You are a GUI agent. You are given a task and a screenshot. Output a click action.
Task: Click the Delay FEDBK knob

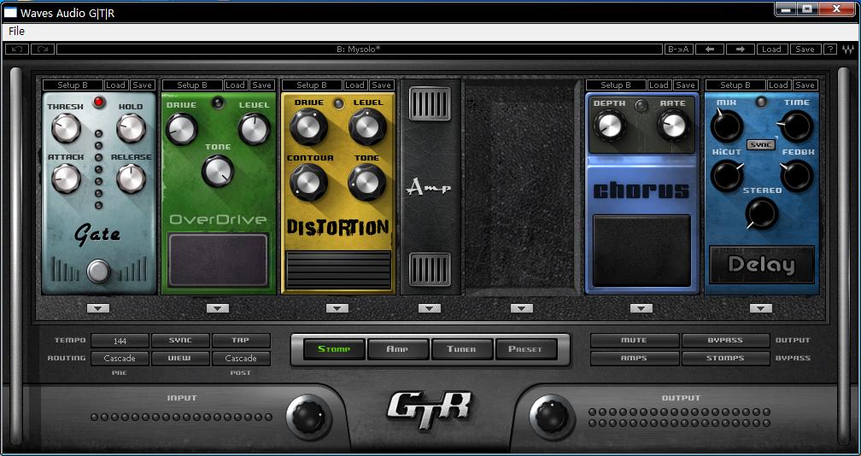click(796, 176)
